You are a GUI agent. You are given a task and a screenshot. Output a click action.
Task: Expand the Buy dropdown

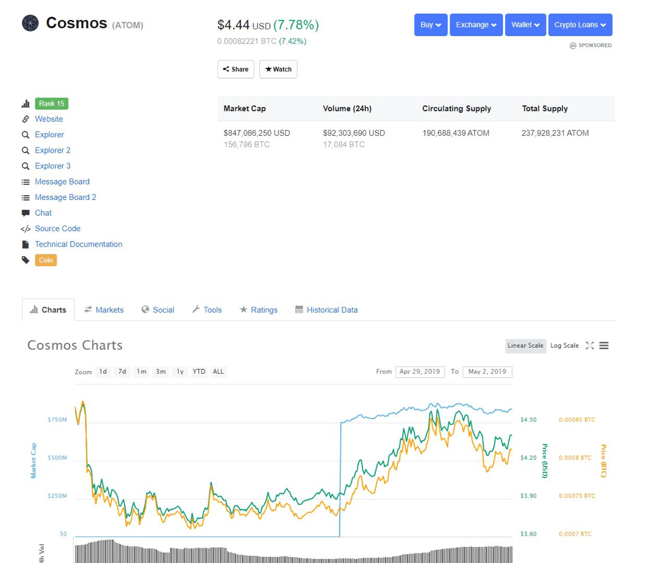(431, 25)
